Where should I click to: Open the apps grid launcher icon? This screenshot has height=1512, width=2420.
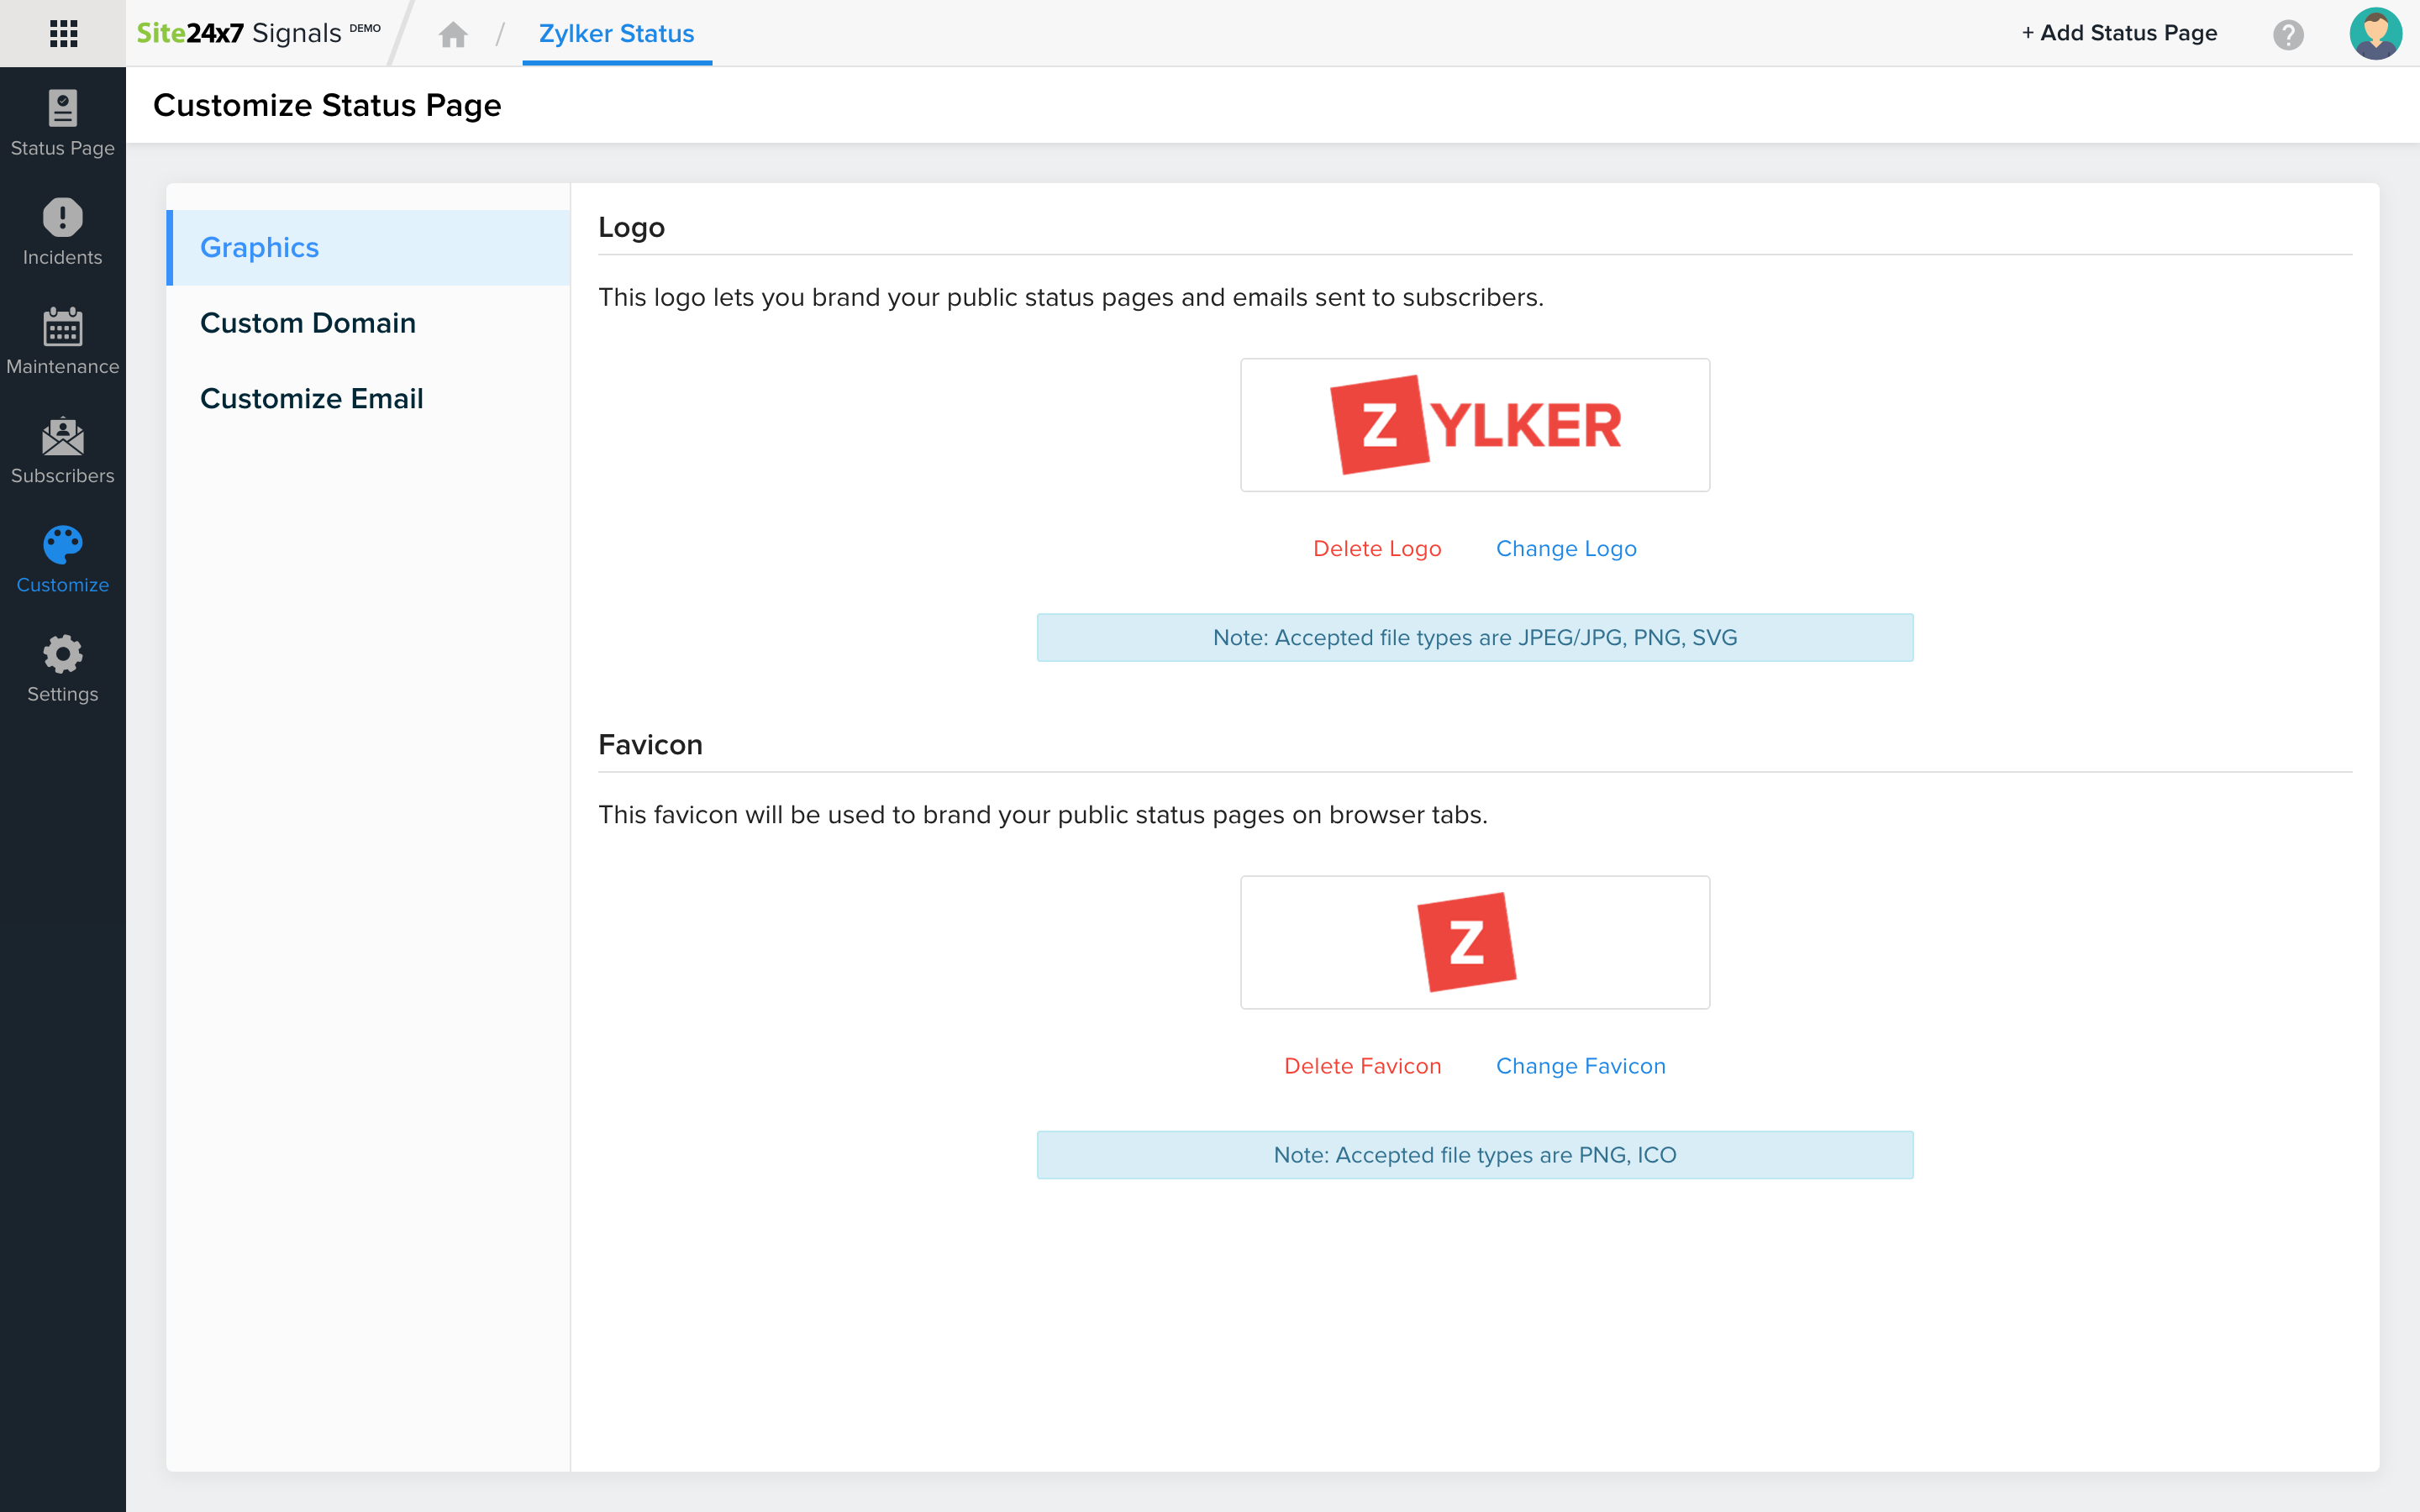(x=63, y=33)
